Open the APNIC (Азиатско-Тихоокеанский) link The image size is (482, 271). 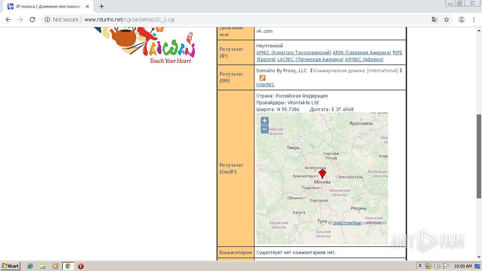pos(294,53)
